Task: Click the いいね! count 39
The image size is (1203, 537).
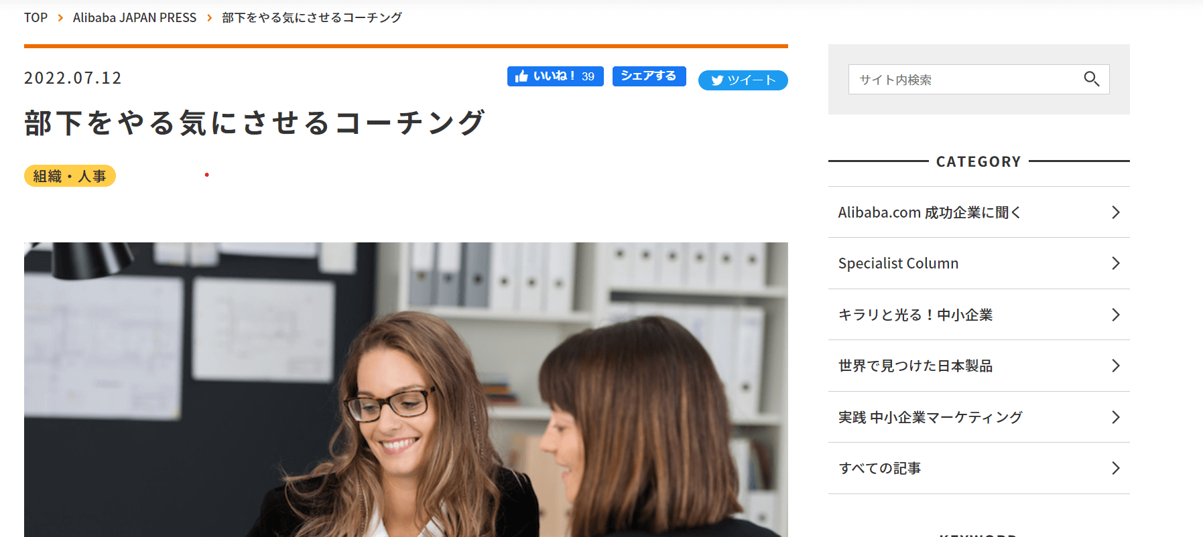Action: [x=588, y=76]
